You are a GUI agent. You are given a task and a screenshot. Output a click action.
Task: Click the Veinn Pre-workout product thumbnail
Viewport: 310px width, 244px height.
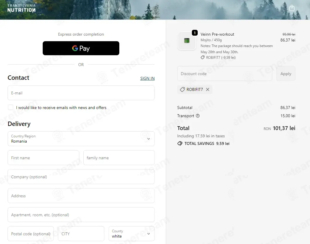[x=187, y=41]
